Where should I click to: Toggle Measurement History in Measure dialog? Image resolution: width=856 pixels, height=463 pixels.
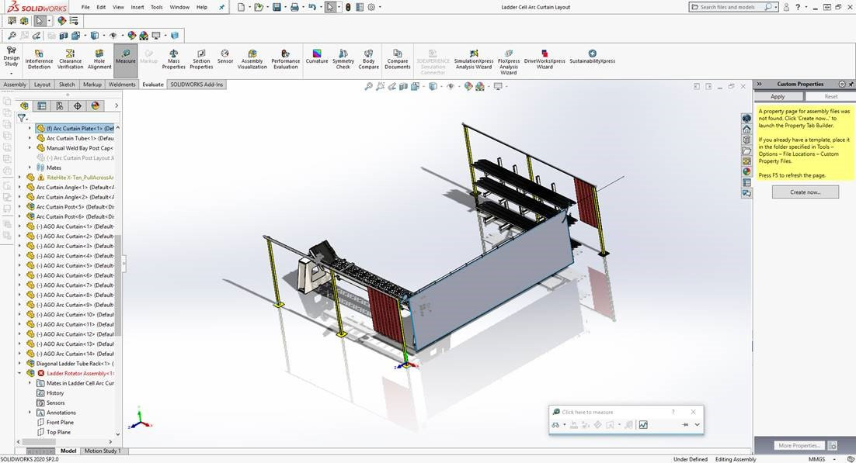tap(643, 425)
